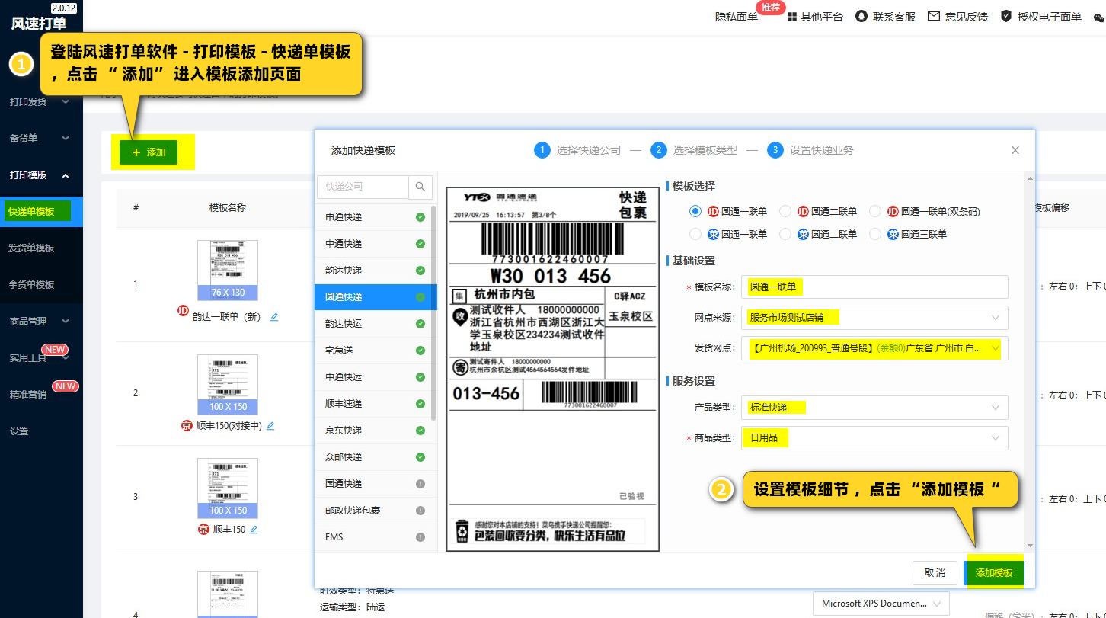1106x618 pixels.
Task: Click the 添加模板 button
Action: click(994, 573)
